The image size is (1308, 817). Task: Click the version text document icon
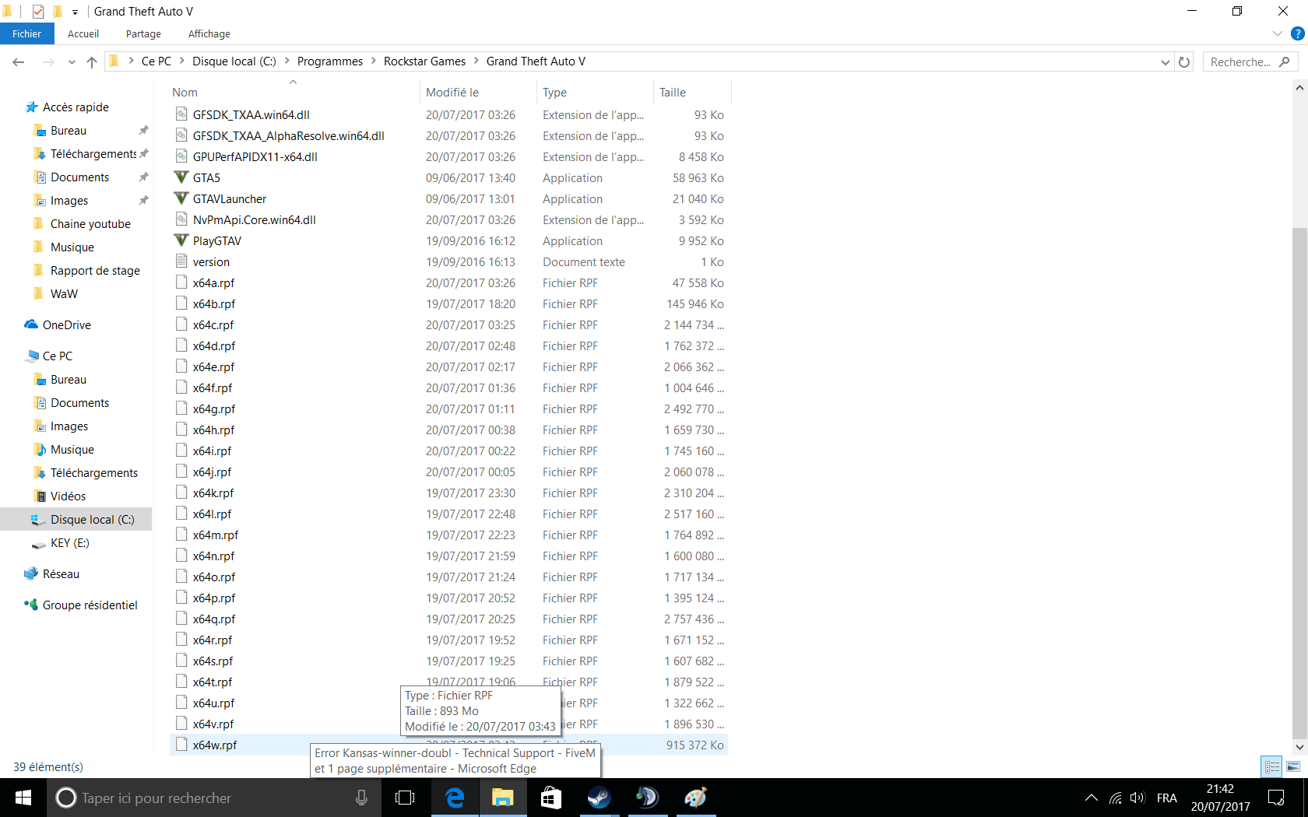(181, 261)
